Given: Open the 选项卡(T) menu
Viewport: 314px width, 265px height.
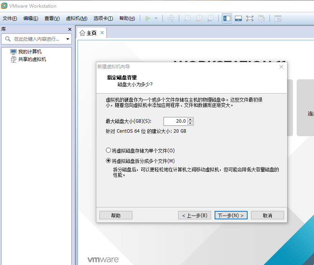Looking at the screenshot, I should point(103,18).
